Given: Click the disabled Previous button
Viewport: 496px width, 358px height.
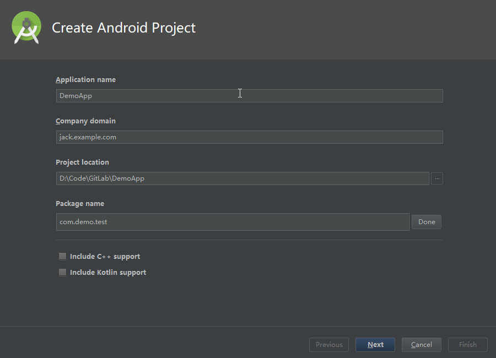Looking at the screenshot, I should [329, 345].
